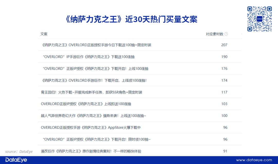Select the 骨王回归 ad copy row
Screen dimensions: 278x164
point(91,92)
